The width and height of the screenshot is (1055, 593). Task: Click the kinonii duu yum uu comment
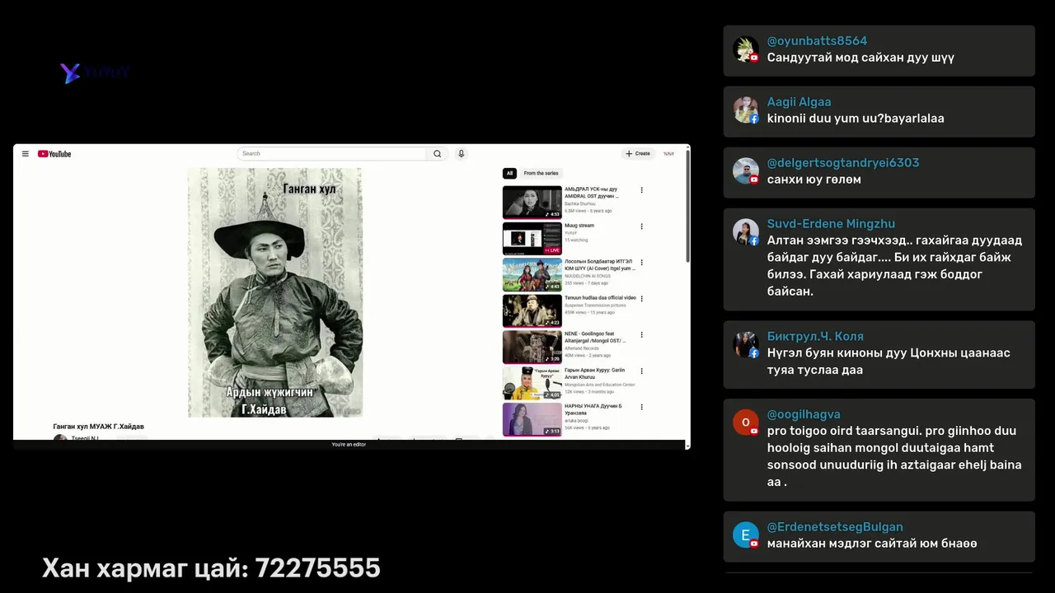coord(856,119)
